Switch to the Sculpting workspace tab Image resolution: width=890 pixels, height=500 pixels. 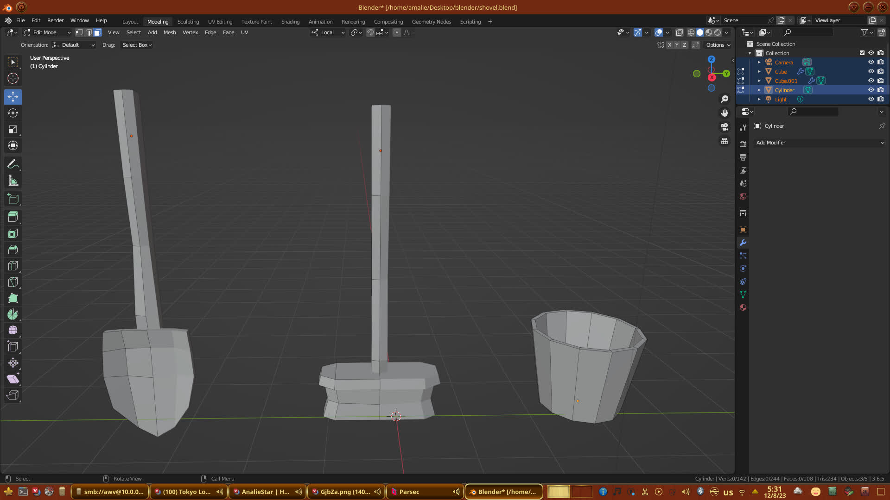click(188, 22)
